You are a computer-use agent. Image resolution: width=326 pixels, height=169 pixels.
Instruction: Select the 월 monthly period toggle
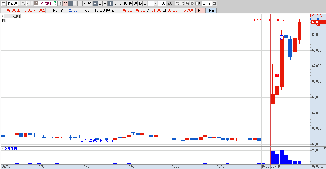click(85, 3)
